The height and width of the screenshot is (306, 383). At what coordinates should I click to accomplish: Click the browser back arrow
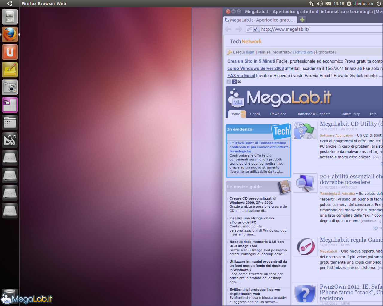tap(228, 29)
